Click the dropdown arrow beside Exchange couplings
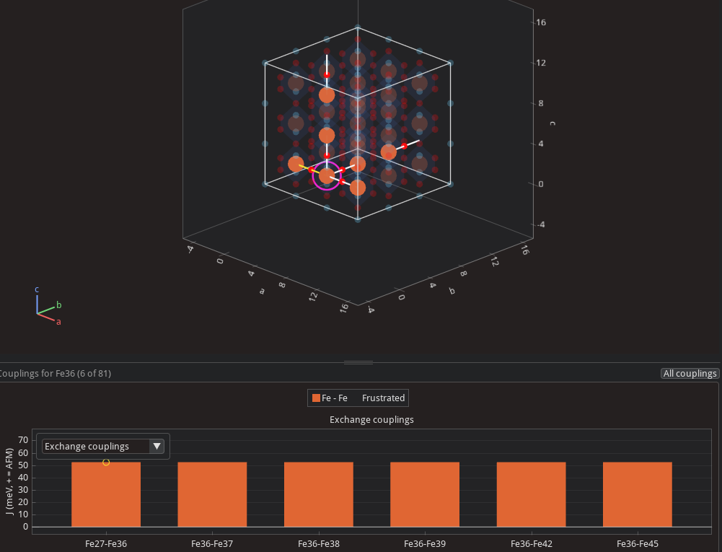Screen dimensions: 722x552 coord(157,446)
